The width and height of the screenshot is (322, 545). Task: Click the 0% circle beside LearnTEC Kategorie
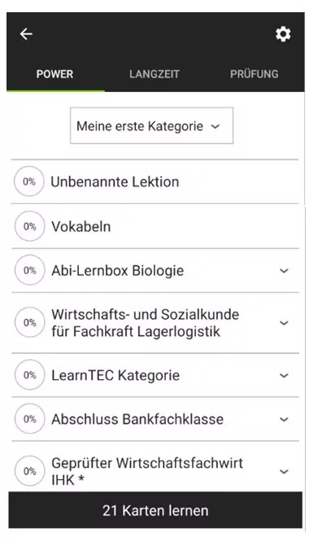(x=30, y=375)
